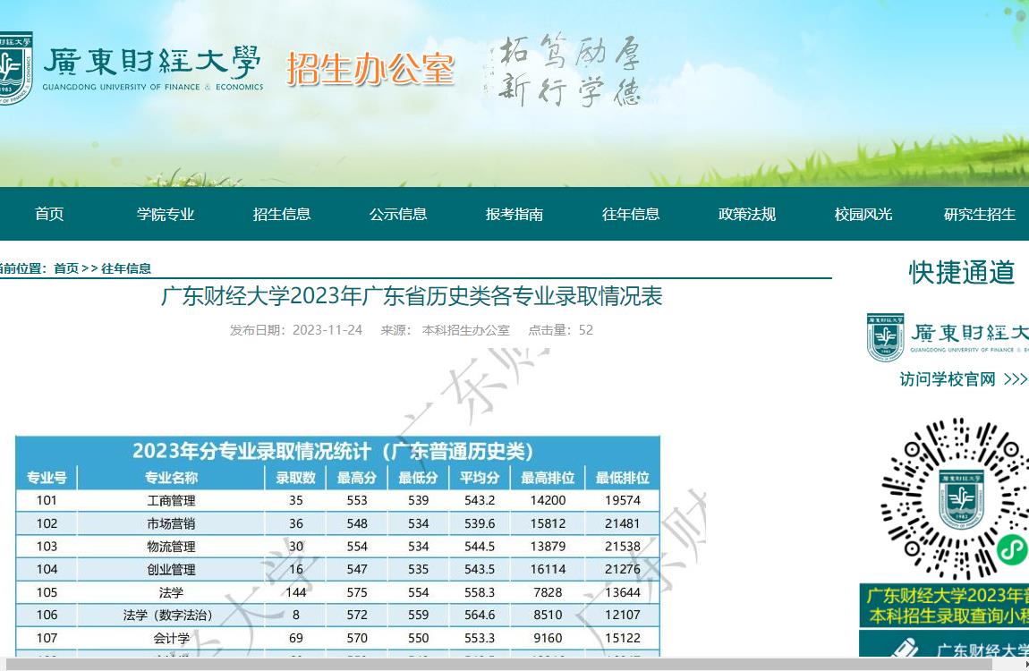This screenshot has height=671, width=1029.
Task: Click the 最低分 column header
Action: click(x=418, y=478)
